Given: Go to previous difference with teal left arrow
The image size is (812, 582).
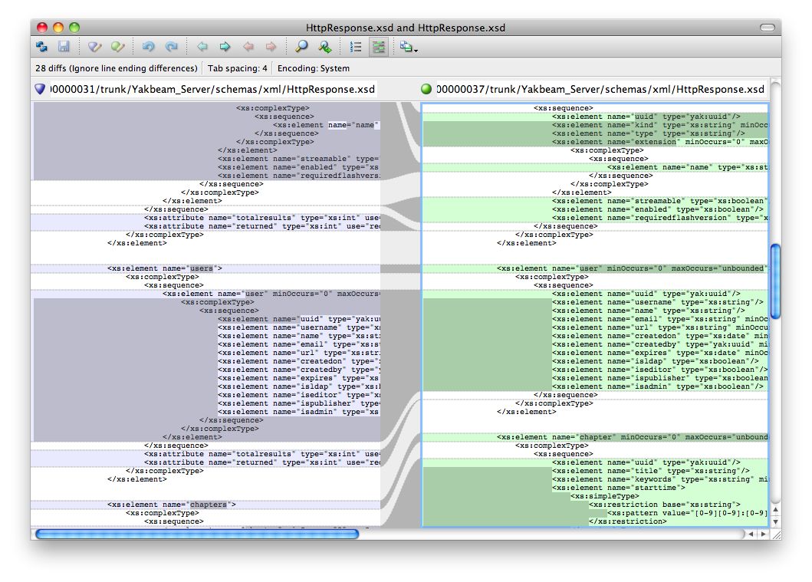Looking at the screenshot, I should point(202,47).
